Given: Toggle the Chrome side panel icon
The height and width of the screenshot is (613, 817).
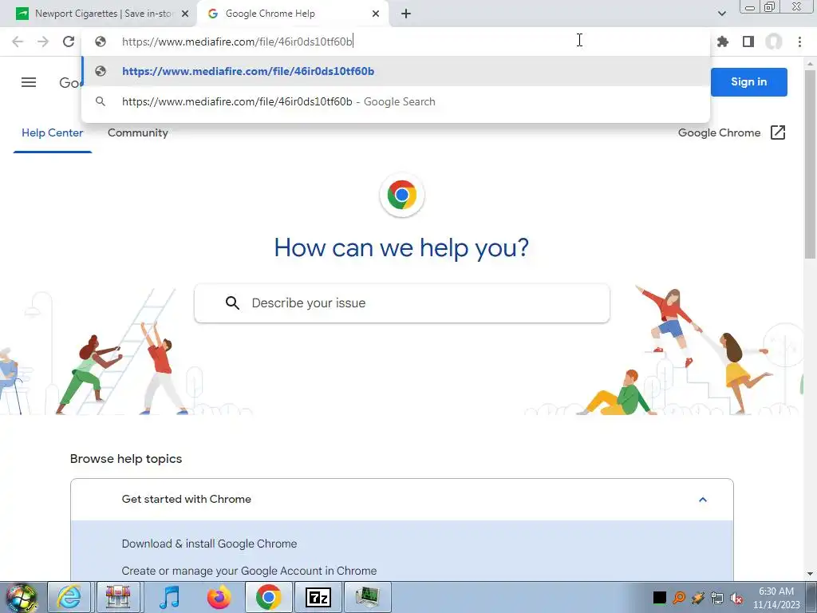Looking at the screenshot, I should click(748, 42).
